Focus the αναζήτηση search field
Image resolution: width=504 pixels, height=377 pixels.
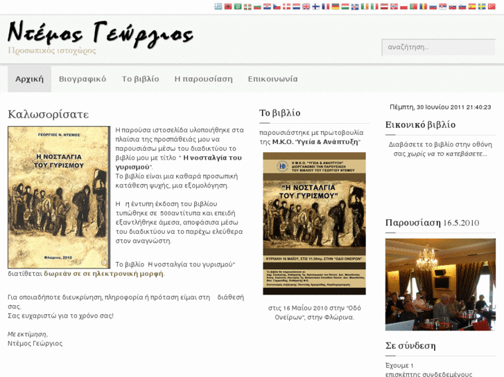(438, 47)
